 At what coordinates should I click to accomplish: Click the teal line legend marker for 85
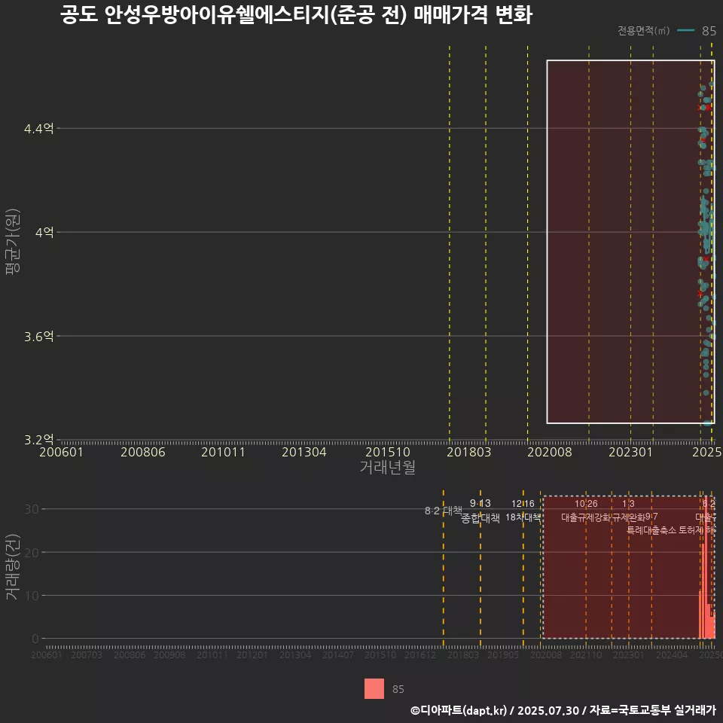pyautogui.click(x=685, y=30)
